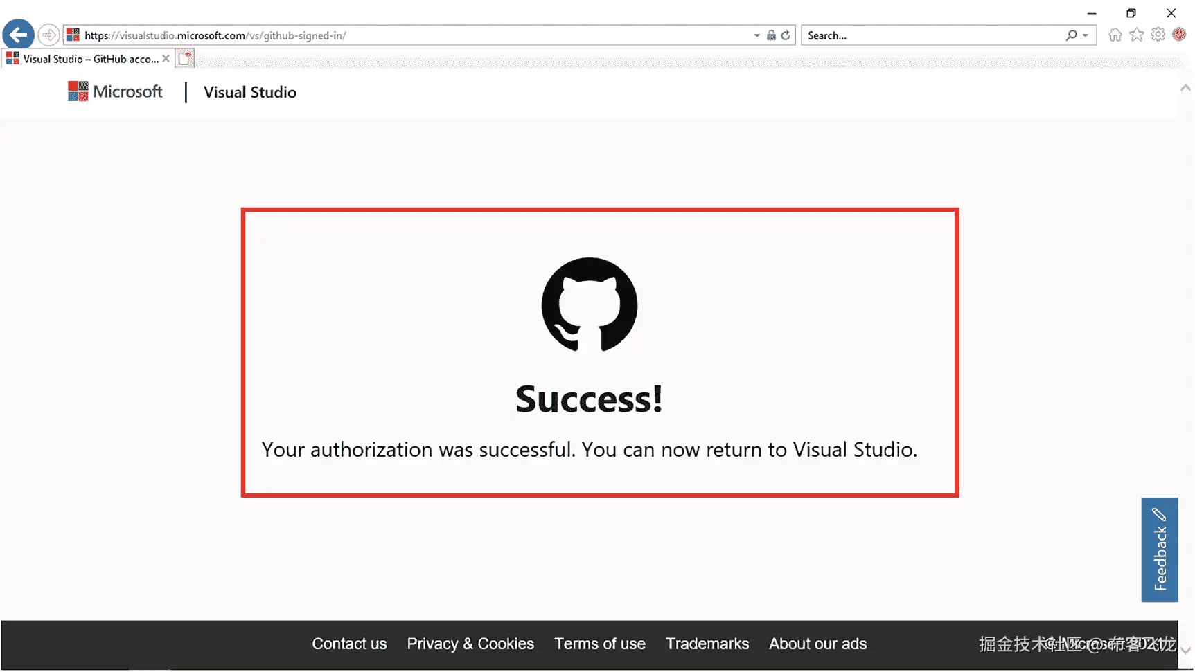This screenshot has height=672, width=1195.
Task: Open the Contact us footer link
Action: pyautogui.click(x=349, y=644)
